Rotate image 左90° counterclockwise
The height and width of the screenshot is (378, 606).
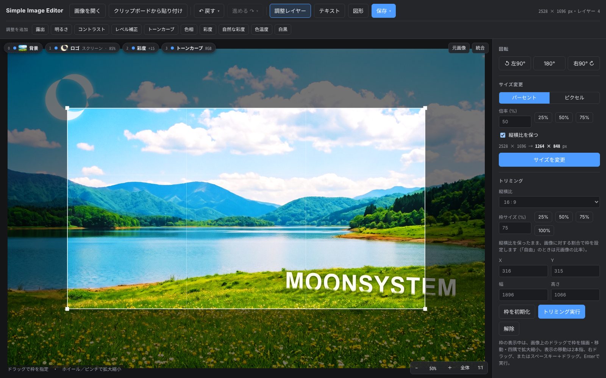515,64
